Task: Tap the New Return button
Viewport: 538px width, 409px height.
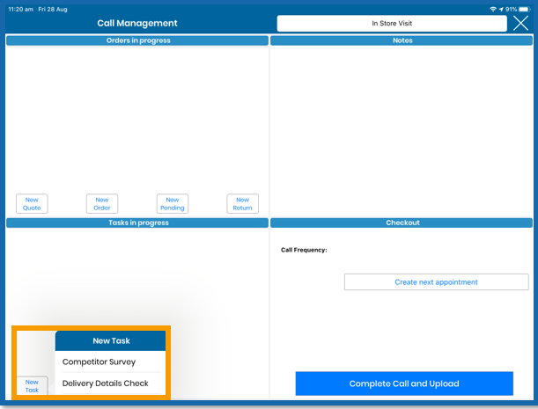Action: tap(242, 204)
